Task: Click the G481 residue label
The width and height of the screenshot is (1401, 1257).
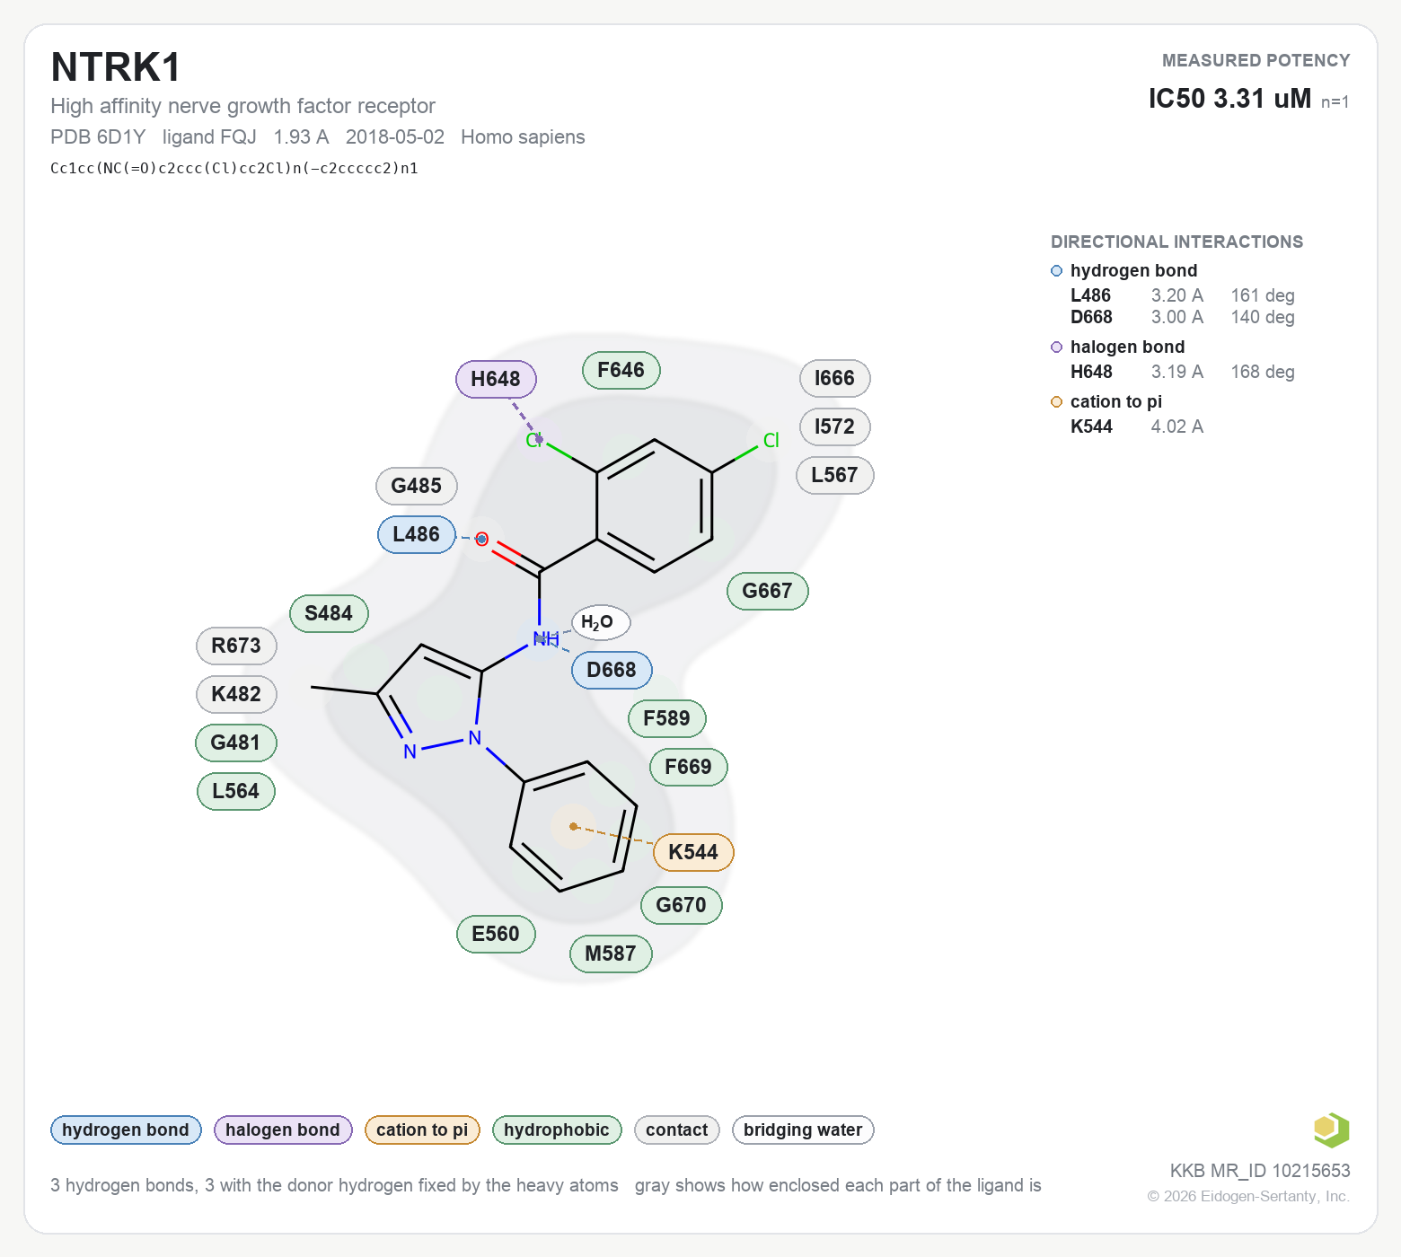Action: pos(236,743)
